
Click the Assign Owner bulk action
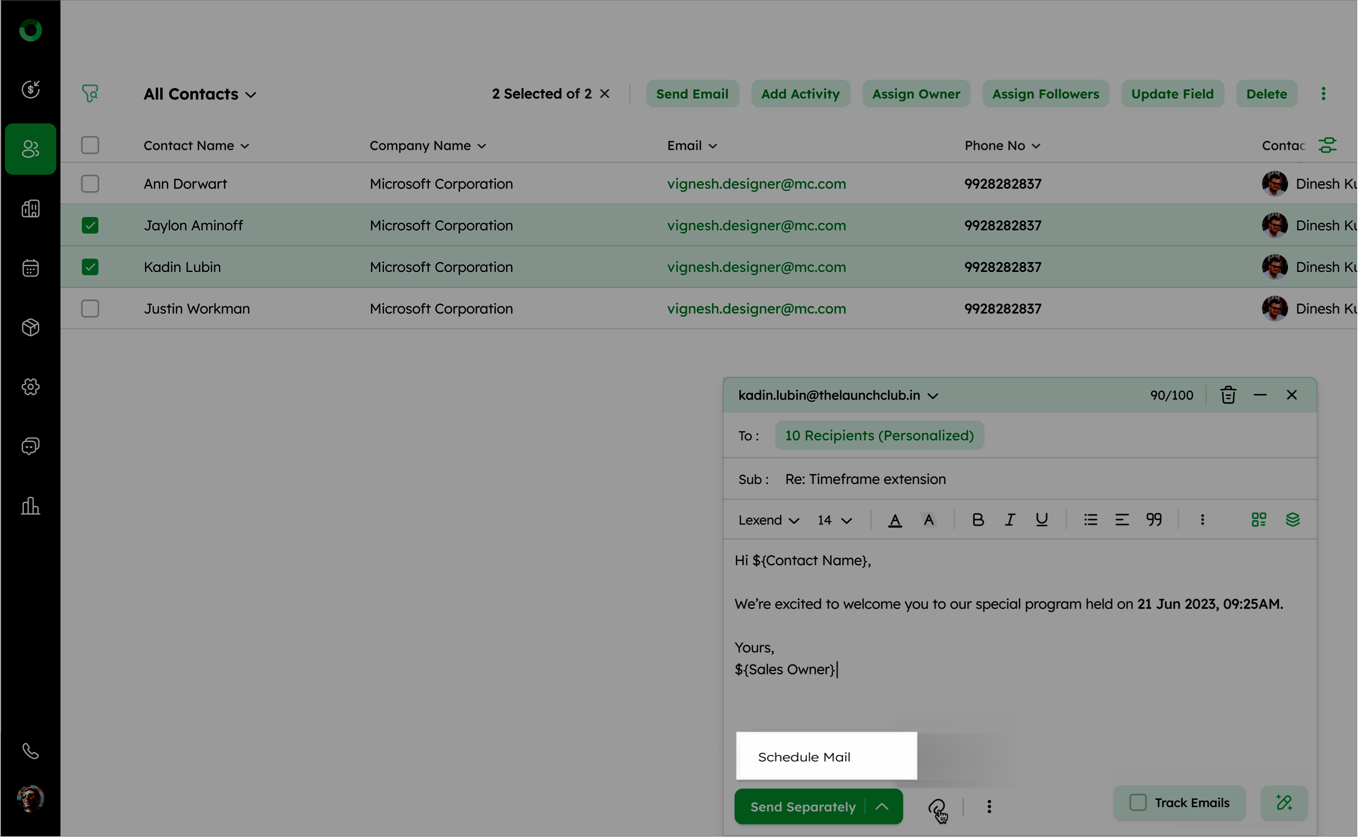click(x=915, y=94)
